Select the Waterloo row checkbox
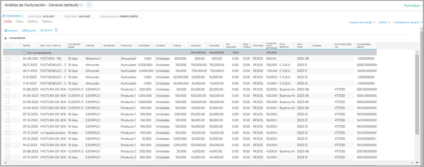Image resolution: width=424 pixels, height=167 pixels. (8, 59)
